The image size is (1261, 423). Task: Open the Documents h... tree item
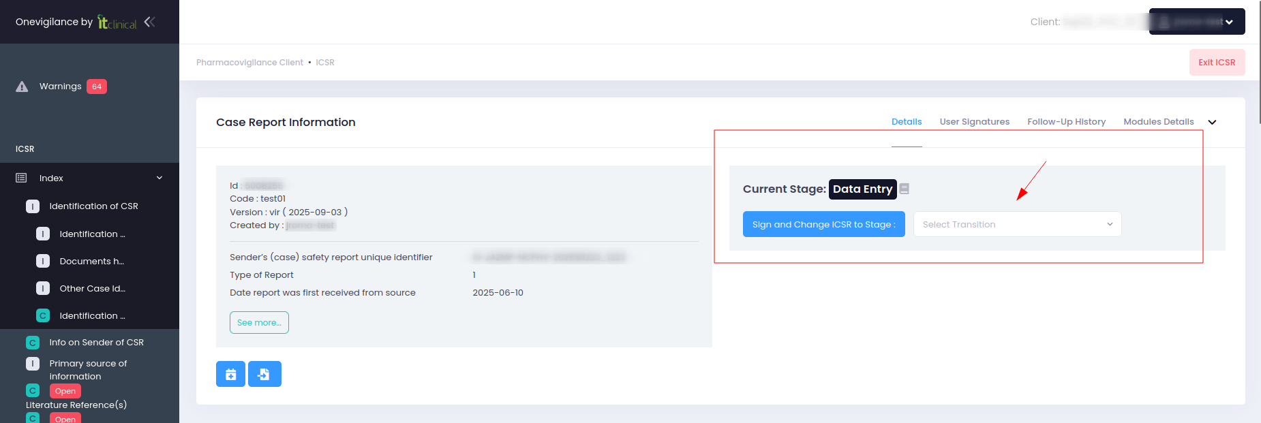91,261
